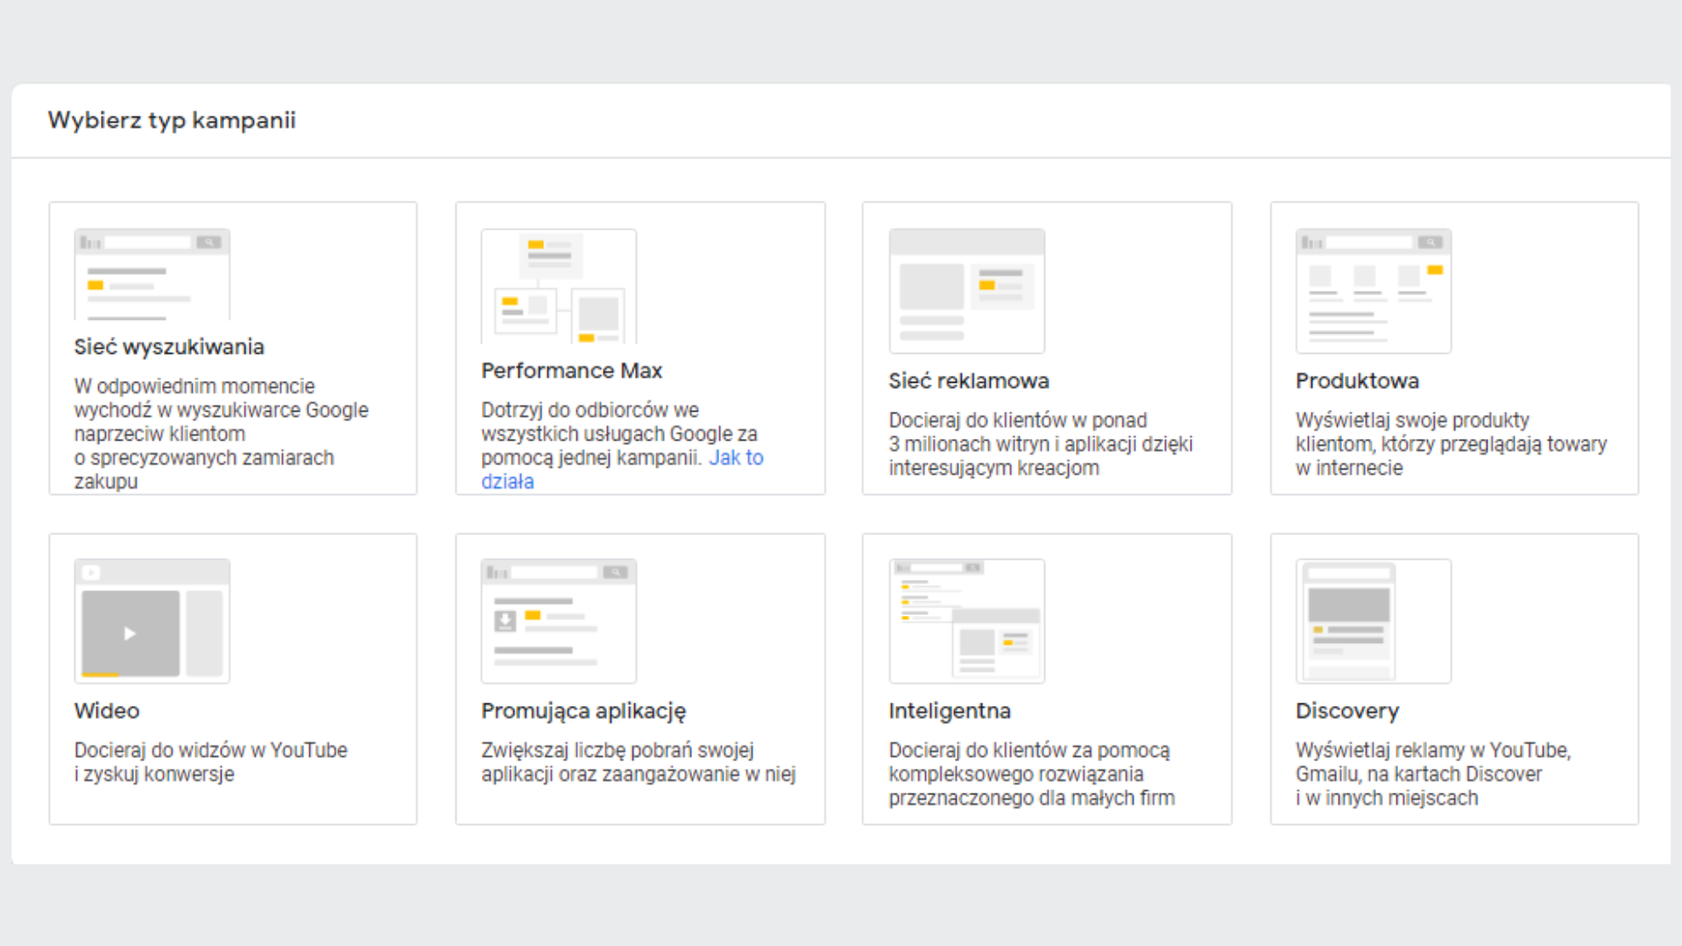Select the 'Promująca aplikację' campaign title

tap(583, 711)
